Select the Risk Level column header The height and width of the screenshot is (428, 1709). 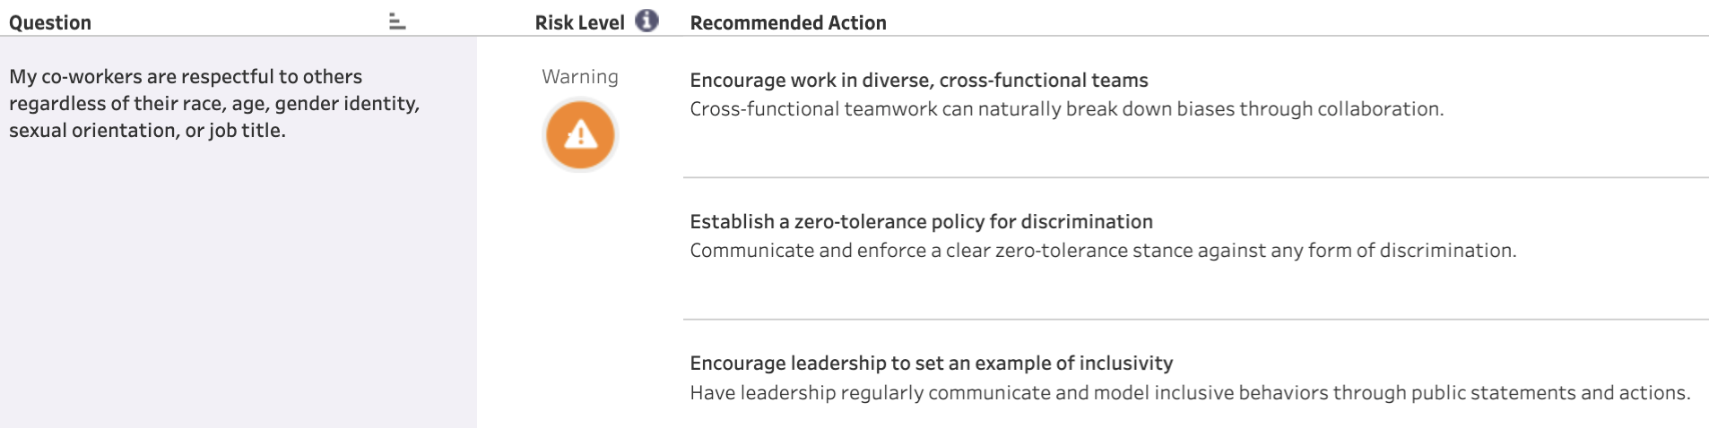pyautogui.click(x=579, y=23)
